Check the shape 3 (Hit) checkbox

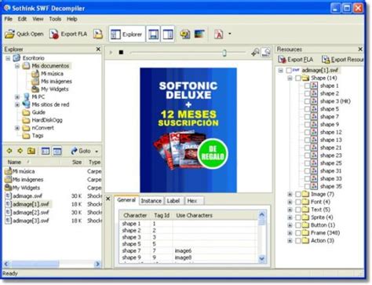point(308,101)
